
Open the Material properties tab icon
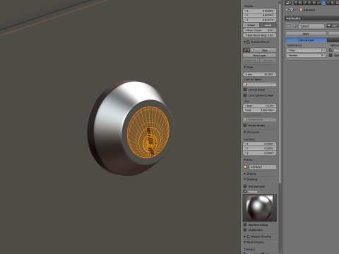click(333, 3)
